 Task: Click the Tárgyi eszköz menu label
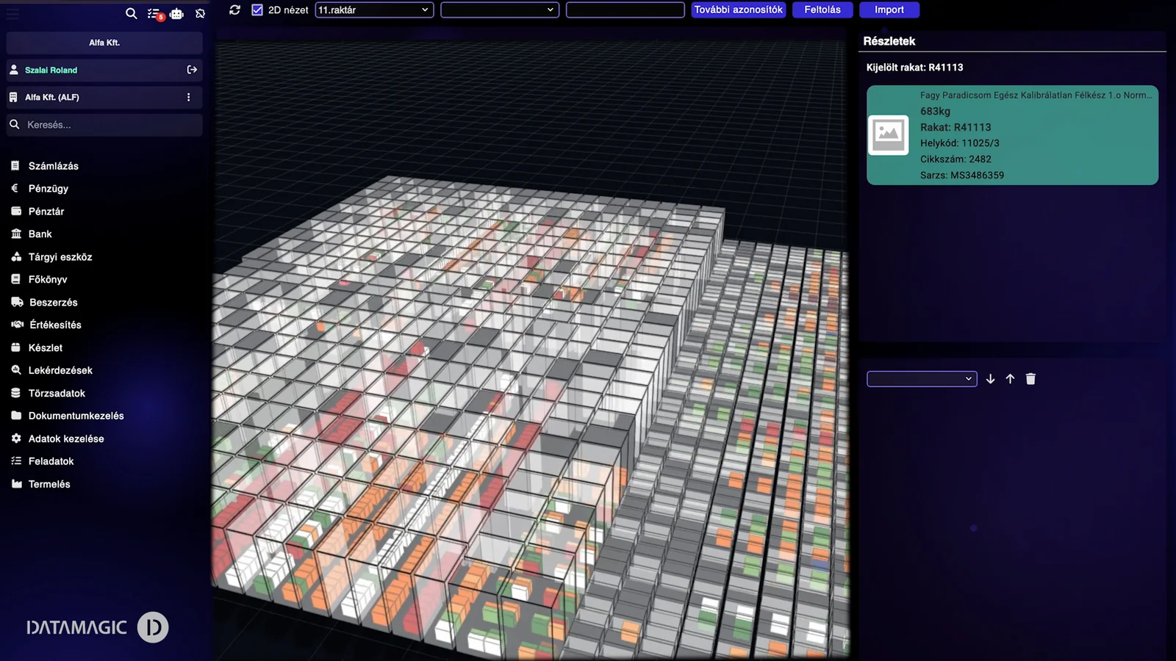click(x=60, y=257)
